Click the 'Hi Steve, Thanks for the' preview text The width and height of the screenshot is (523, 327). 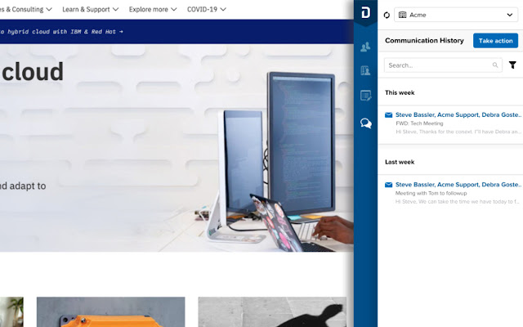tap(458, 132)
